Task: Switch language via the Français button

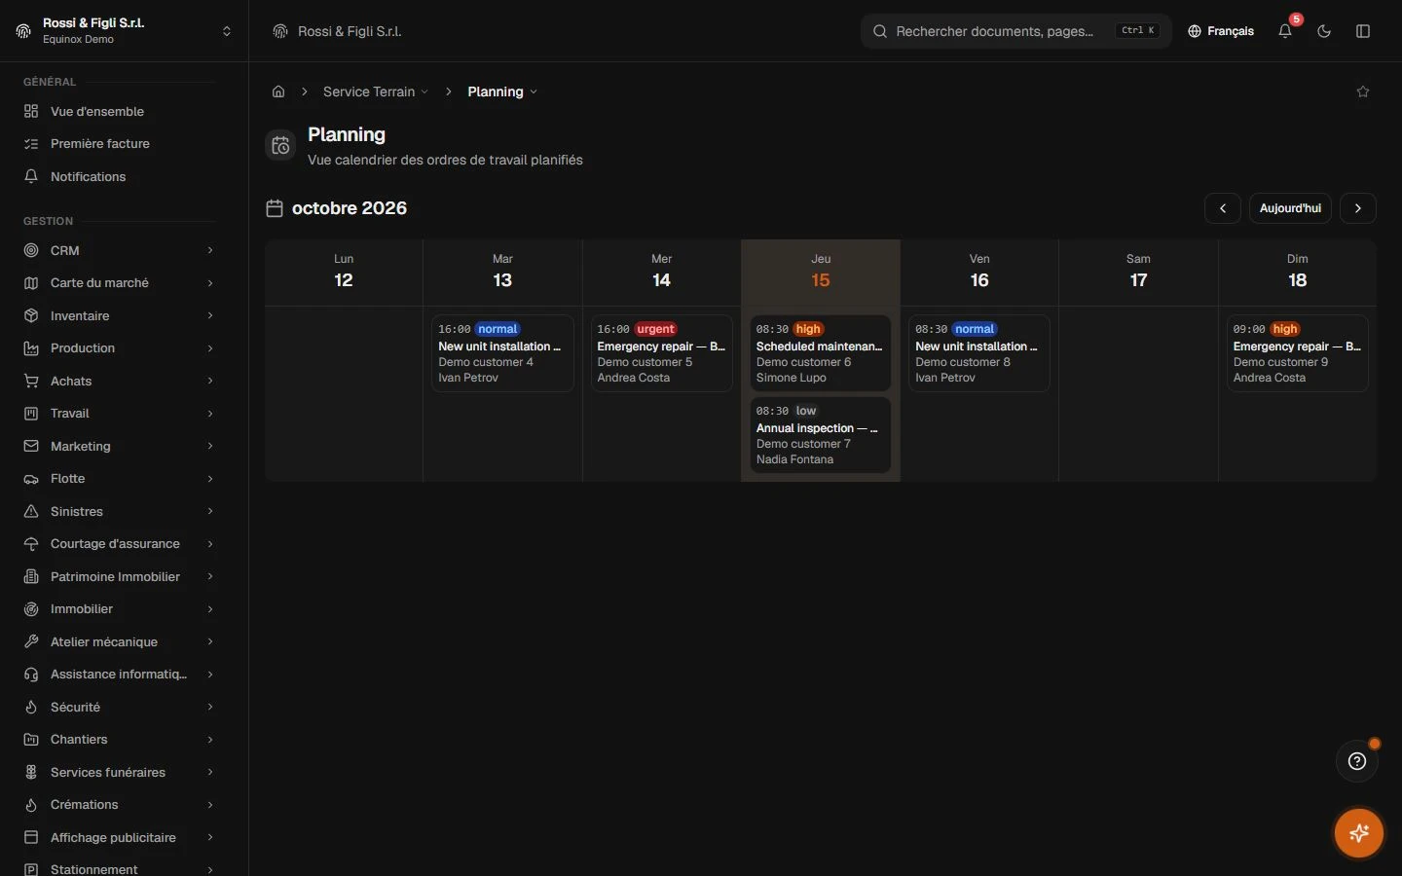Action: [1221, 31]
